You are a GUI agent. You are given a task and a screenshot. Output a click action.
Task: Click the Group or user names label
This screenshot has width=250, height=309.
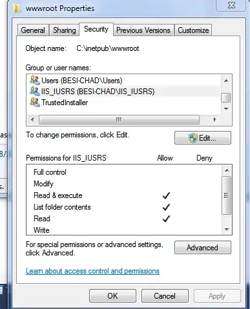tap(58, 68)
